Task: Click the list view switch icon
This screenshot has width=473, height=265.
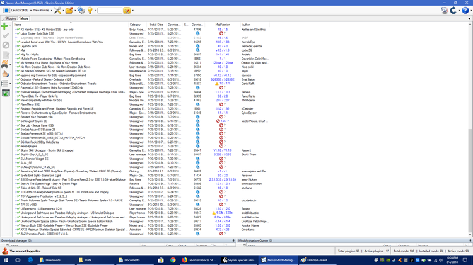Action: (x=4, y=84)
